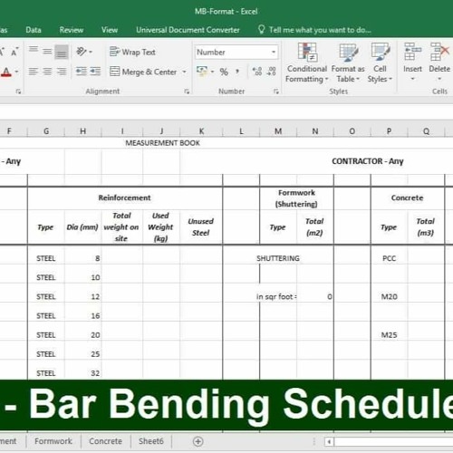Open Alignment settings dialog launcher
Screen dimensions: 453x453
(187, 92)
